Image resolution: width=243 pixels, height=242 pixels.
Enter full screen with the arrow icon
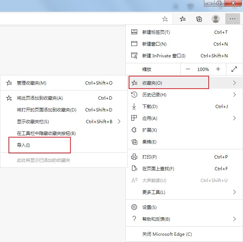[234, 69]
